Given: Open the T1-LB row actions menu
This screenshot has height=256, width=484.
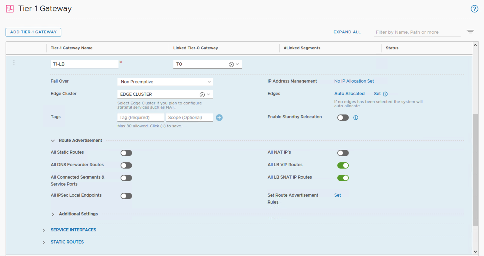Looking at the screenshot, I should [x=14, y=63].
